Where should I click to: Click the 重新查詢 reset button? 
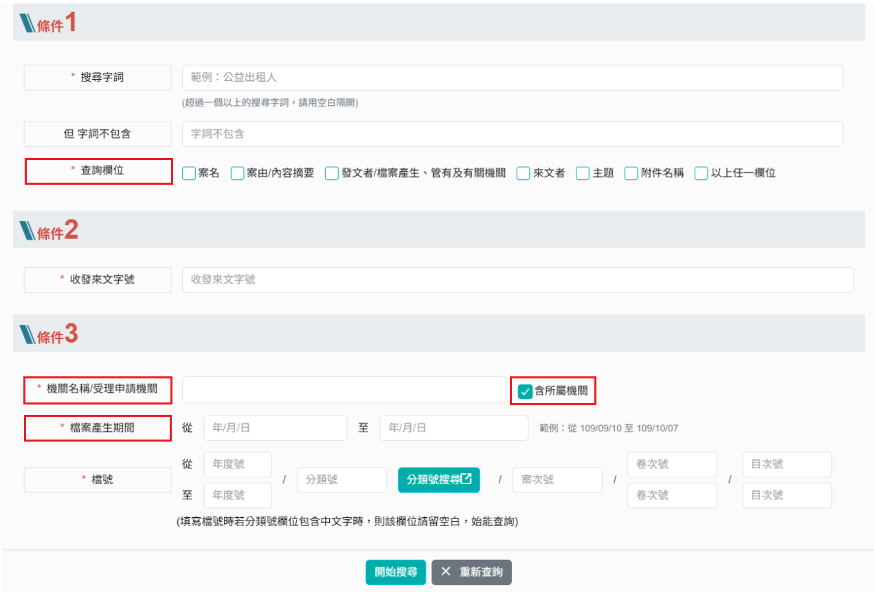click(x=471, y=572)
